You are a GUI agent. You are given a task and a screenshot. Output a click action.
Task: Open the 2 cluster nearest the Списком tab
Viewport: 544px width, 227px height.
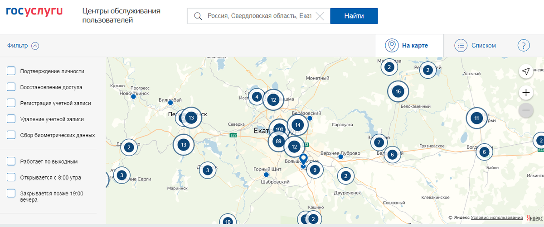coord(427,70)
